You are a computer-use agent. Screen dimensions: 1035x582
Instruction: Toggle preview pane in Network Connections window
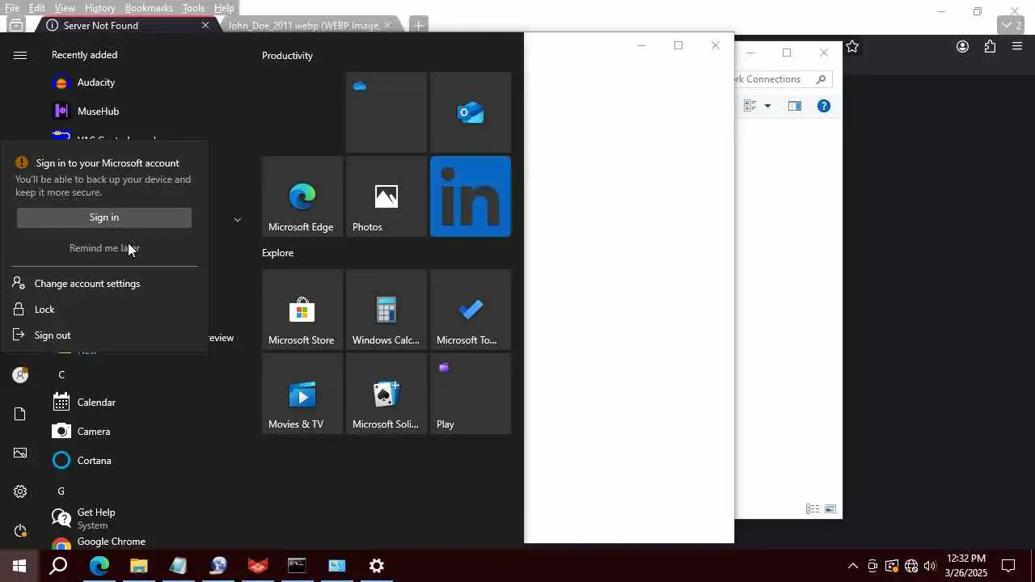pos(795,106)
